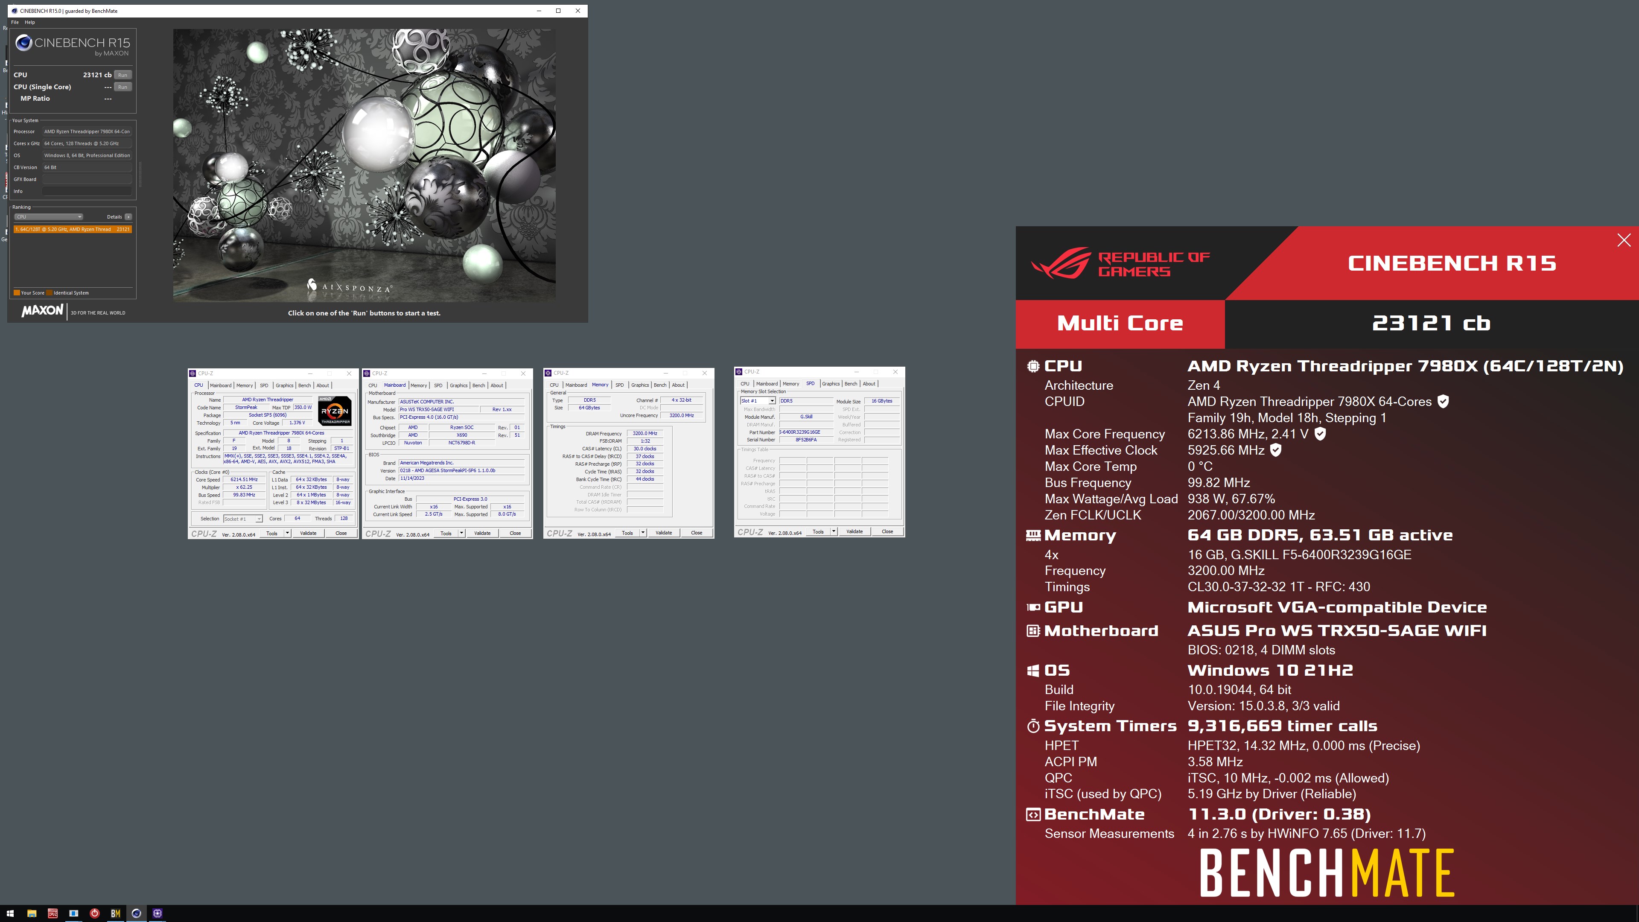
Task: Open About tab in second CPU-Z window
Action: pos(496,385)
